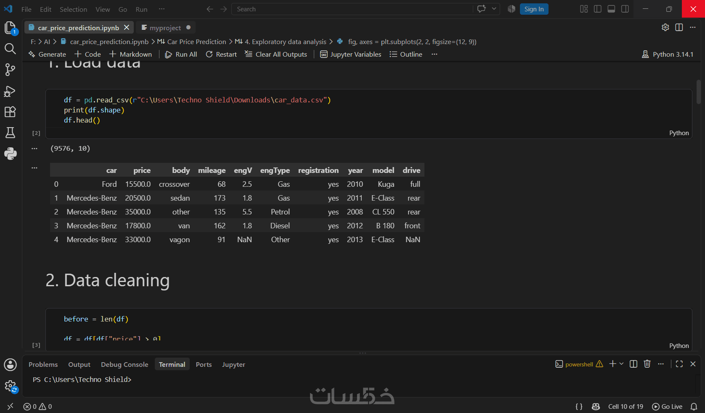Switch to Problems panel tab

(43, 364)
